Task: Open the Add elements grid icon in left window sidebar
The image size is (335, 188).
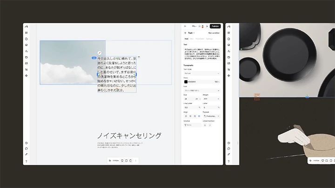Action: (26, 33)
